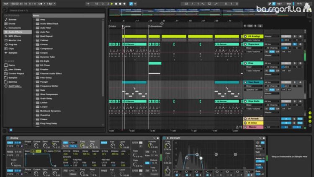The image size is (314, 177).
Task: Select Audio Effects in the browser categories
Action: [x=15, y=32]
